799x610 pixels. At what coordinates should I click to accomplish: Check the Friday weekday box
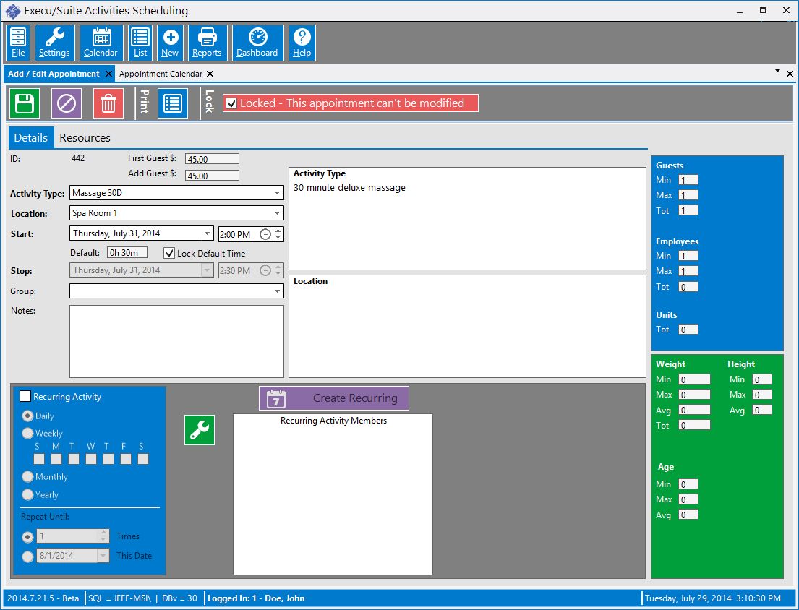[x=126, y=459]
